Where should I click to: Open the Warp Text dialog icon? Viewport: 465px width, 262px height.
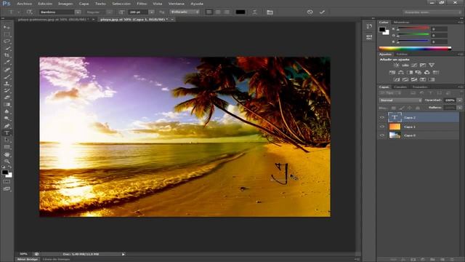tap(254, 12)
